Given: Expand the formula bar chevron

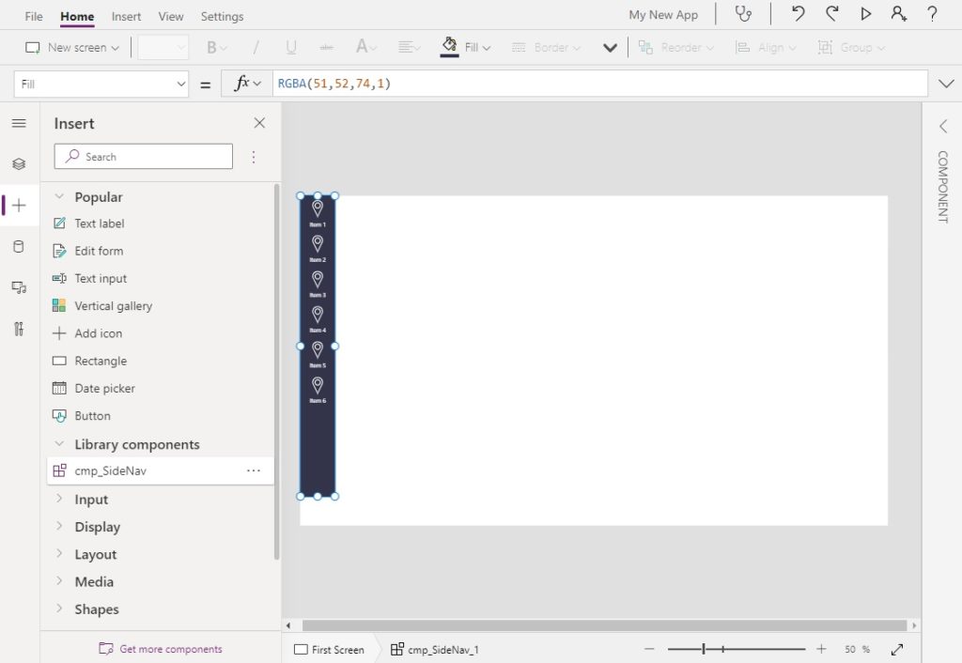Looking at the screenshot, I should coord(946,84).
